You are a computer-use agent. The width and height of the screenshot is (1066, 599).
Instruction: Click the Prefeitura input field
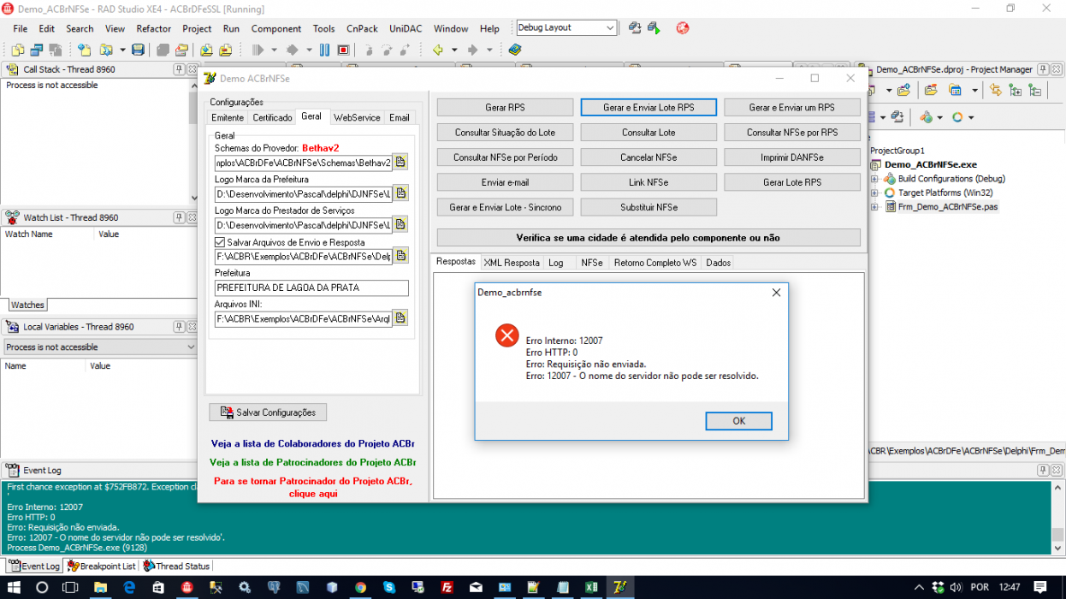coord(311,288)
